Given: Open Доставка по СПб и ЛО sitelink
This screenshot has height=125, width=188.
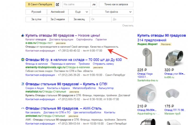Looking at the screenshot, I should coord(57,113).
